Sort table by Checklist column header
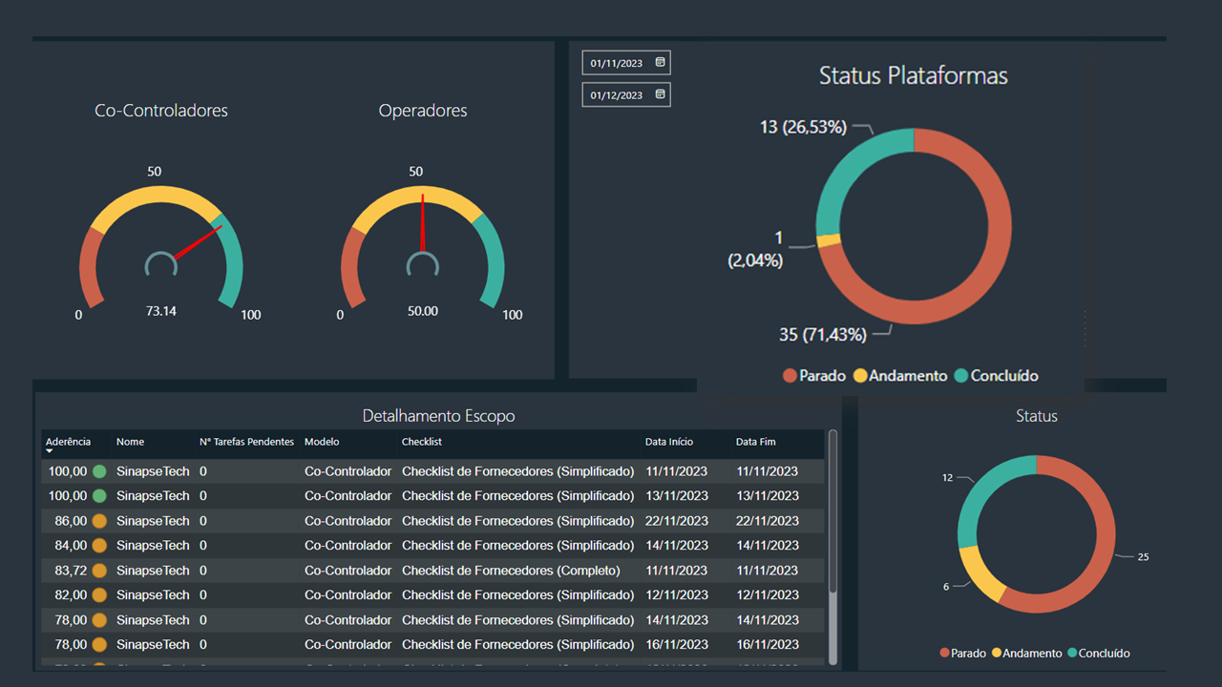Screen dimensions: 1222x687 click(422, 442)
